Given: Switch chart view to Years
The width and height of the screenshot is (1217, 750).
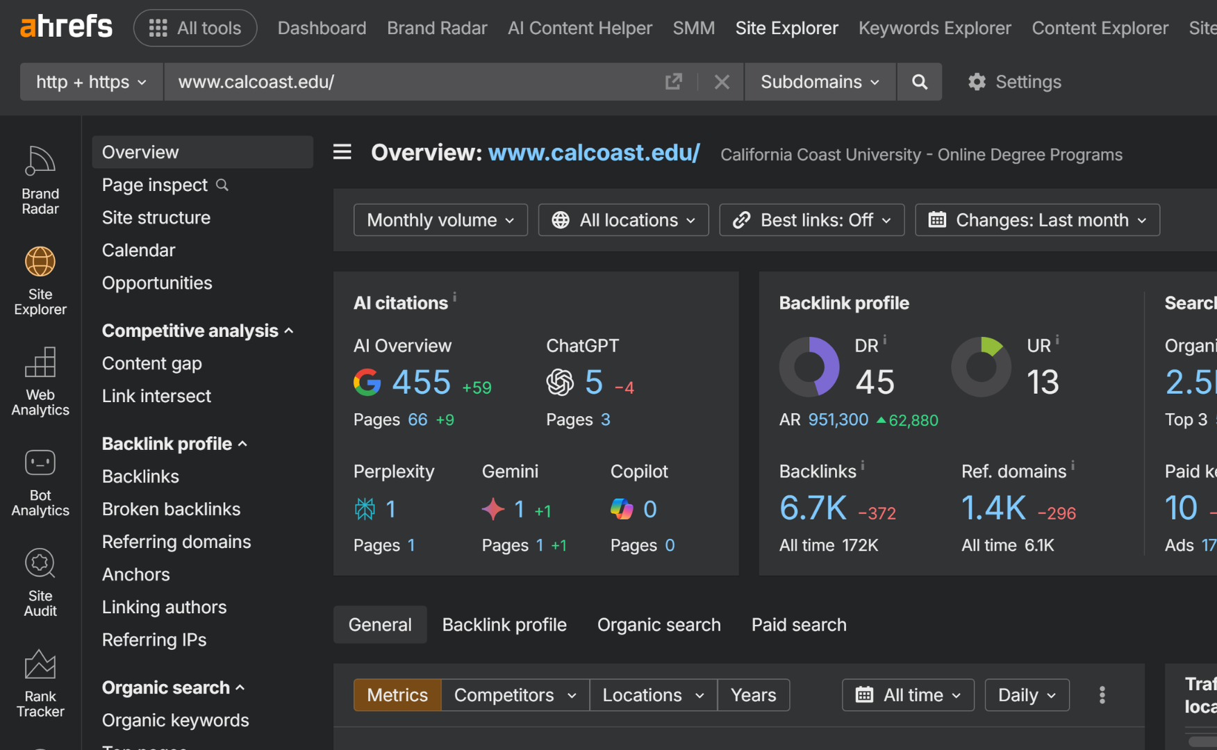Looking at the screenshot, I should [x=753, y=695].
